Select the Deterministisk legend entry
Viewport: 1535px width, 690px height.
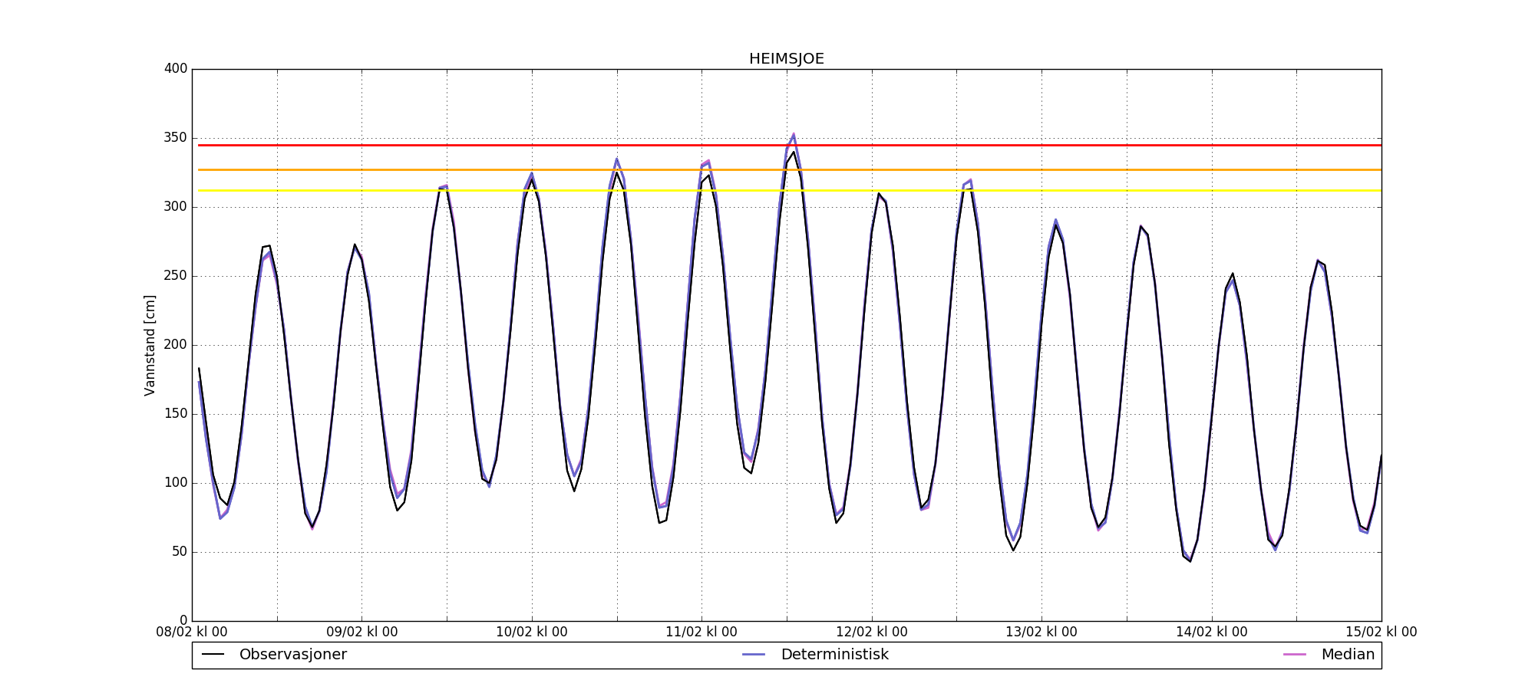click(x=815, y=655)
